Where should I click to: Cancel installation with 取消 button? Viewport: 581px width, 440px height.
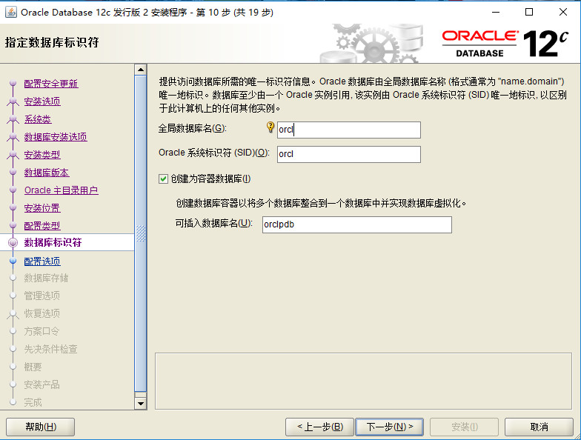coord(539,427)
